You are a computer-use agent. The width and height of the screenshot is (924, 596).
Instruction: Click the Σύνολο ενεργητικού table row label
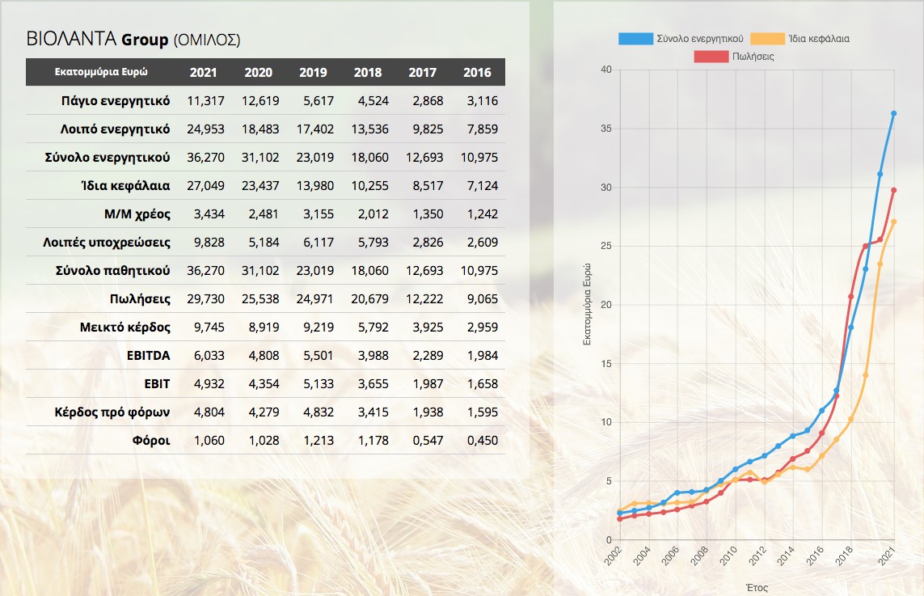click(108, 158)
